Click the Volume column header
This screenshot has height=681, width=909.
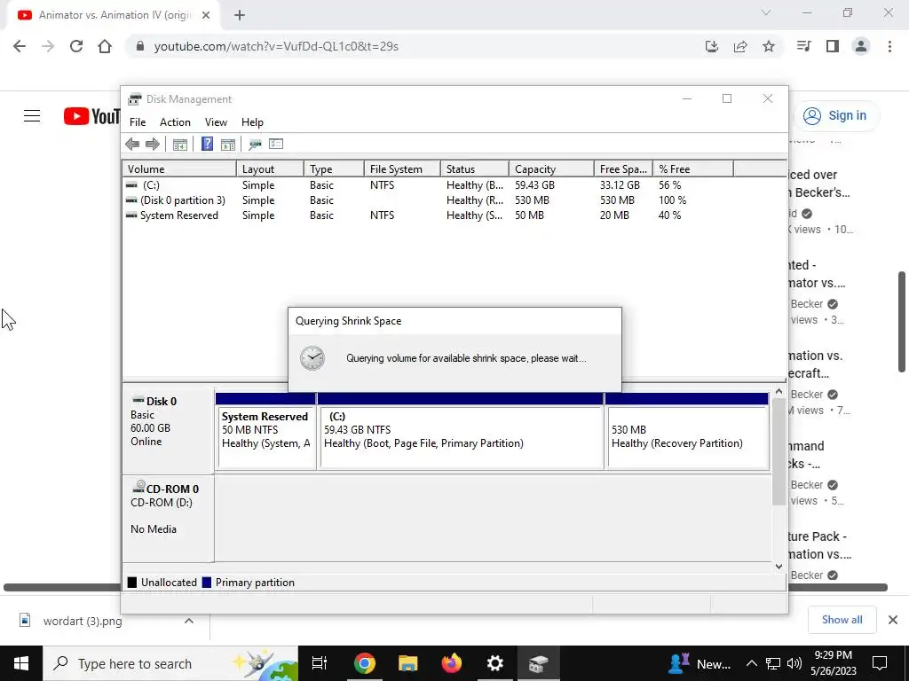179,169
